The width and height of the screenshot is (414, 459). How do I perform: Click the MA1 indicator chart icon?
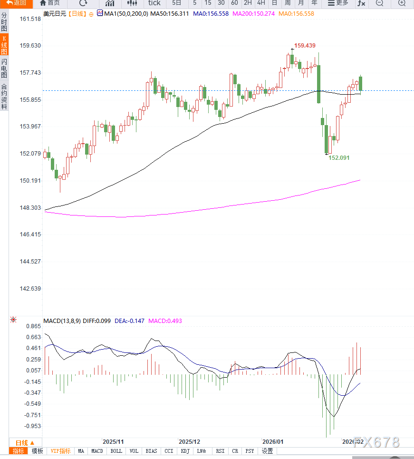100,14
